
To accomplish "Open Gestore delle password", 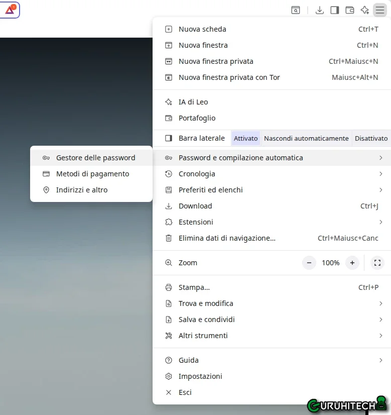I will pyautogui.click(x=95, y=158).
